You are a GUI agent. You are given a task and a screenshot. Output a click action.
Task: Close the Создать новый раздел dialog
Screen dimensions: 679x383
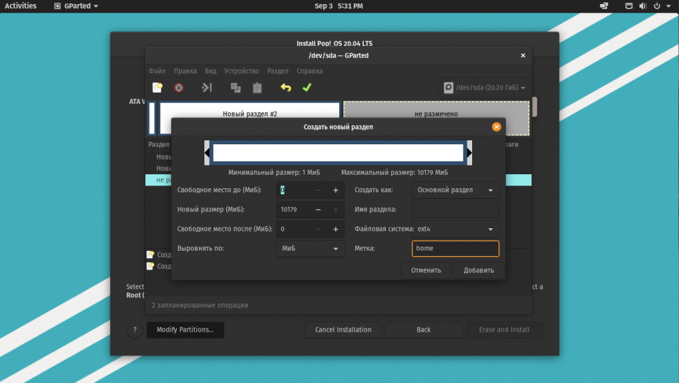[496, 127]
